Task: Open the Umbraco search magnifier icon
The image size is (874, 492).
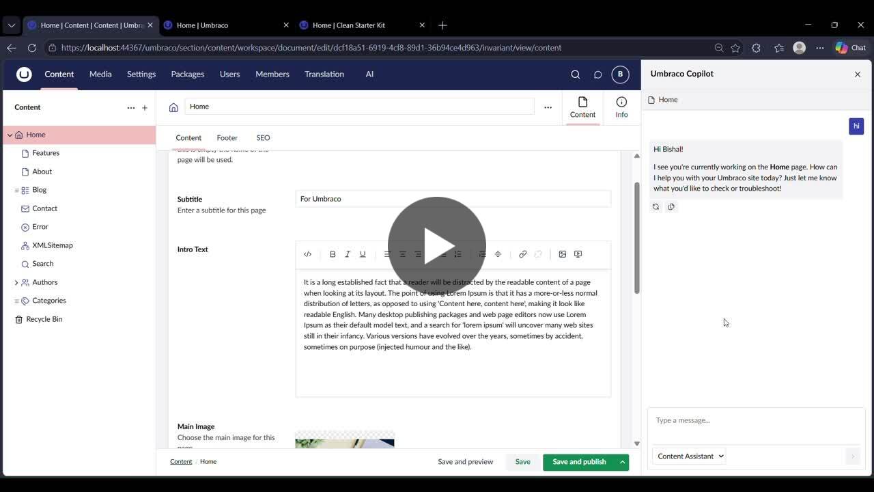Action: click(576, 74)
